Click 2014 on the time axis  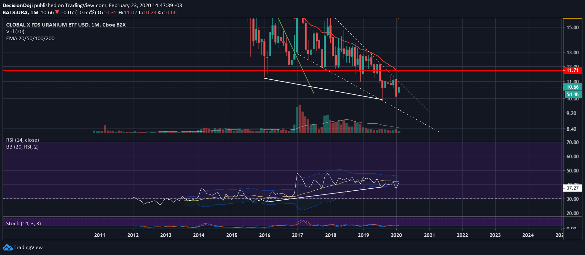tap(199, 235)
